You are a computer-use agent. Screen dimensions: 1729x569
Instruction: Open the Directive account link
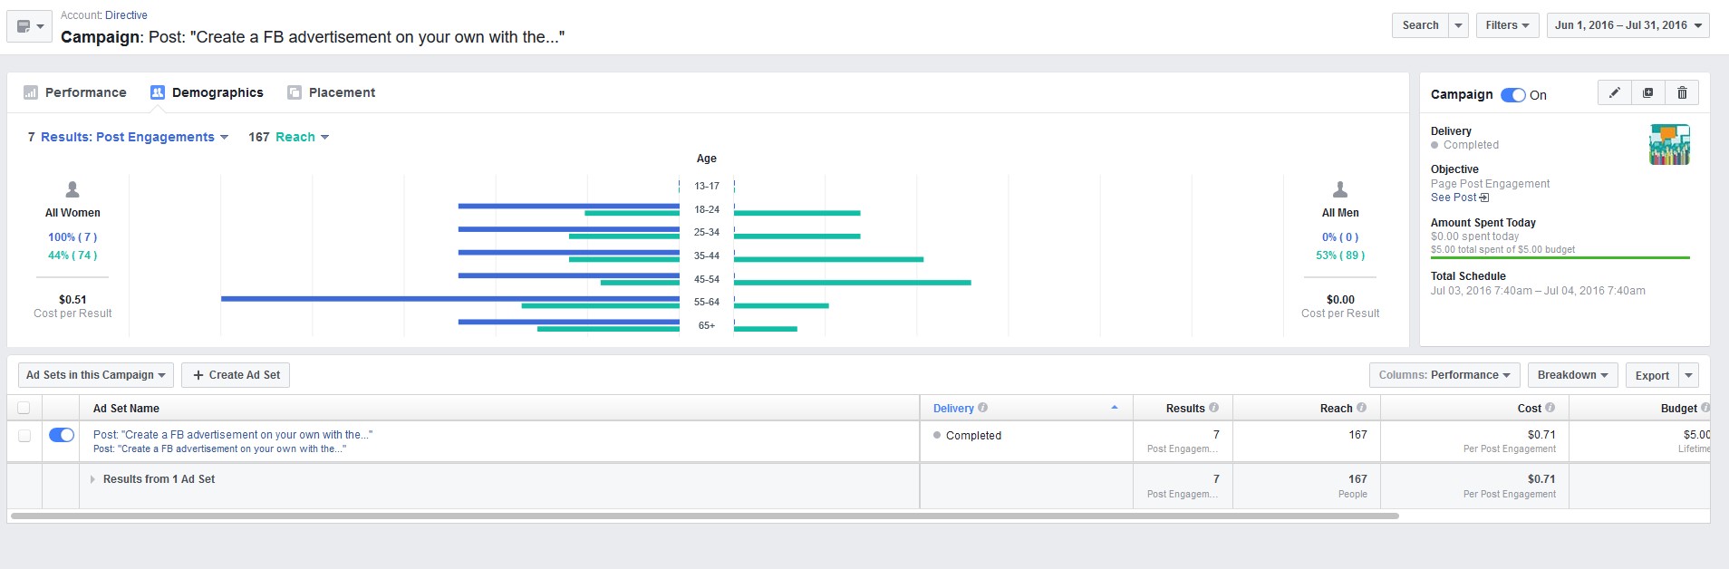[x=126, y=15]
